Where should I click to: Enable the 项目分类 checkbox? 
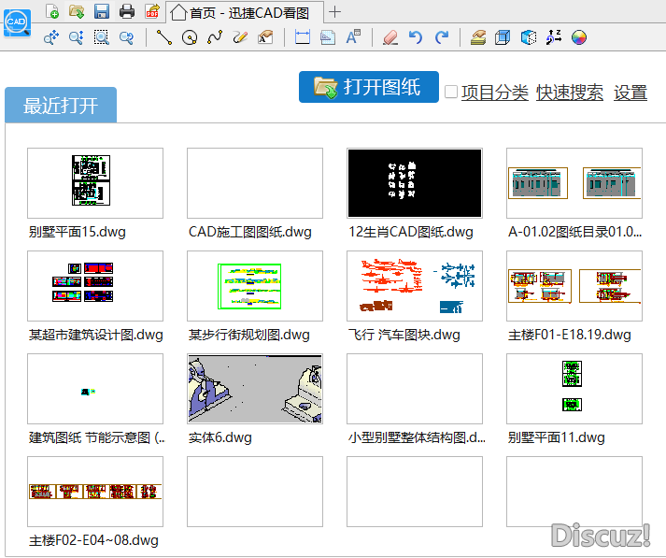pos(451,92)
